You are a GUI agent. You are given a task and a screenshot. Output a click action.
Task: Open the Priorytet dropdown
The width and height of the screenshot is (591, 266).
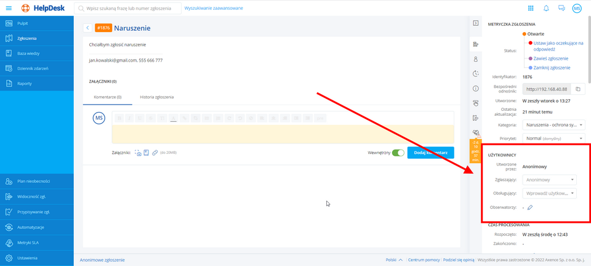coord(552,139)
